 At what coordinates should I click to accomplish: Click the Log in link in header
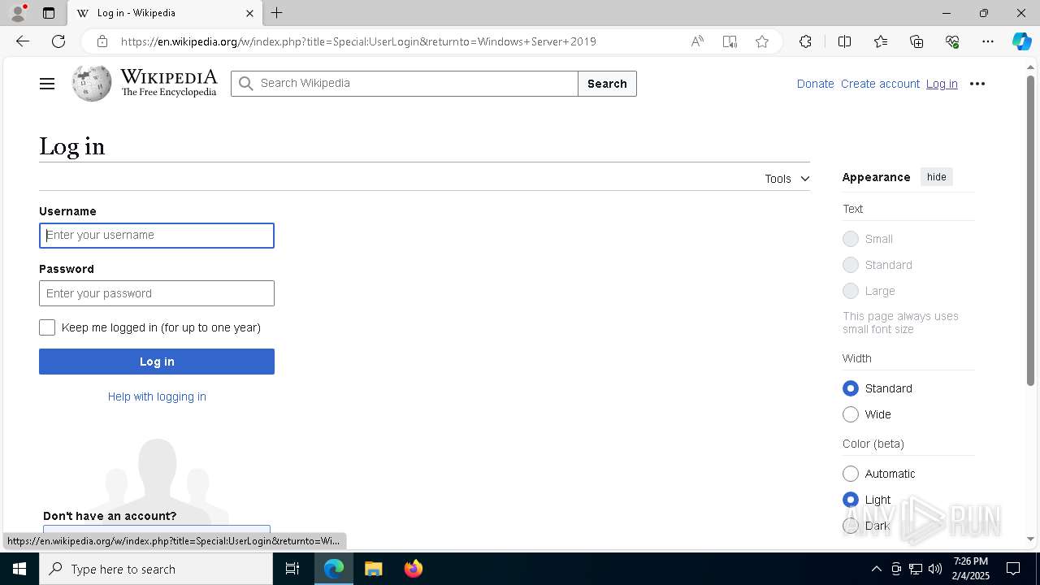(942, 84)
